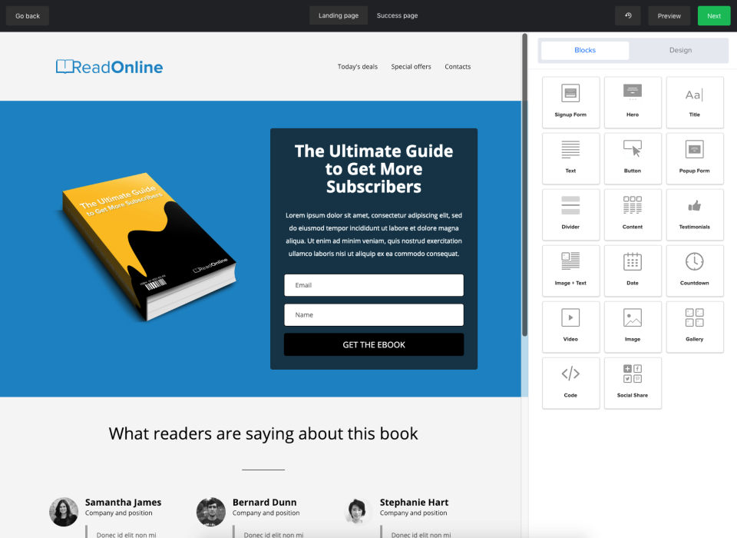
Task: Select the Code block
Action: 570,382
